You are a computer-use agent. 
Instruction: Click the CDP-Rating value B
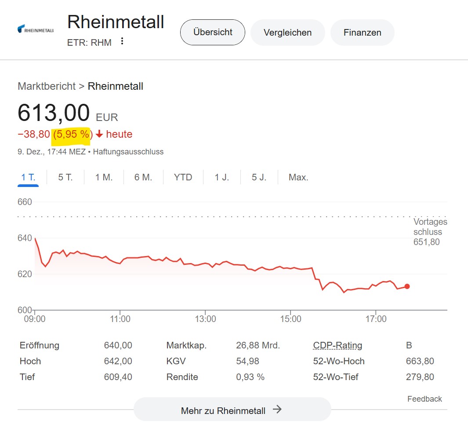point(409,345)
